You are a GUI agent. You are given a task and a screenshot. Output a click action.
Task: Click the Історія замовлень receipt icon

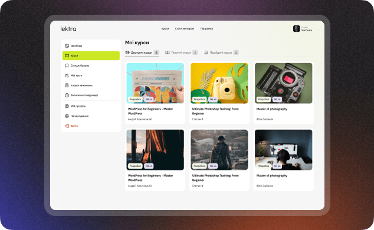[x=67, y=86]
